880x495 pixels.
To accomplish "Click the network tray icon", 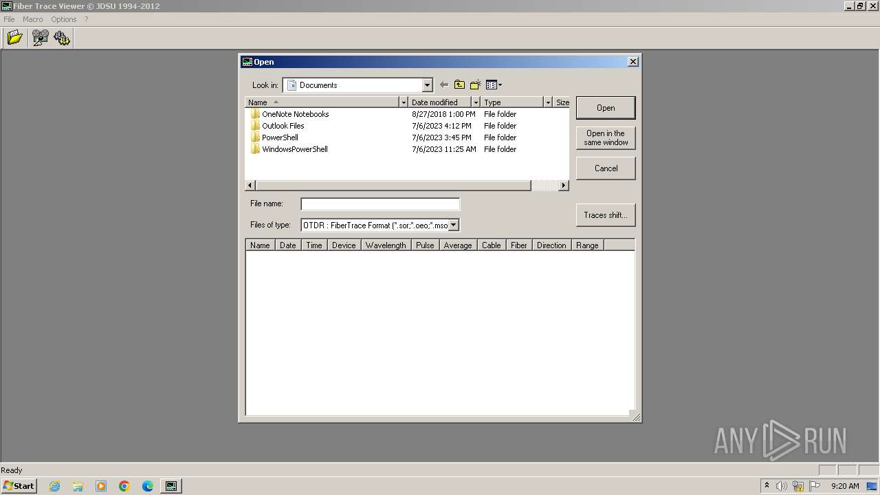I will tap(798, 486).
